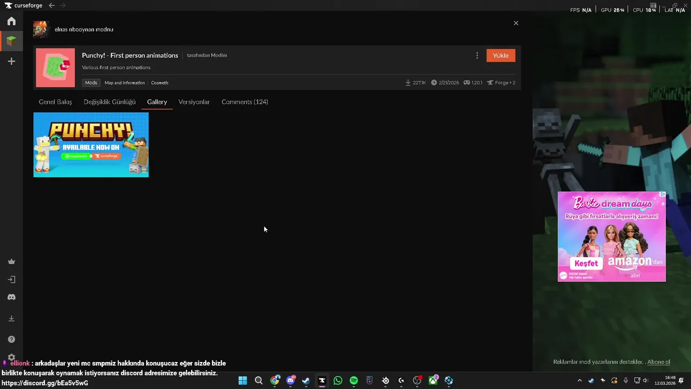
Task: Click the modpack name next to the avatar
Action: click(84, 29)
